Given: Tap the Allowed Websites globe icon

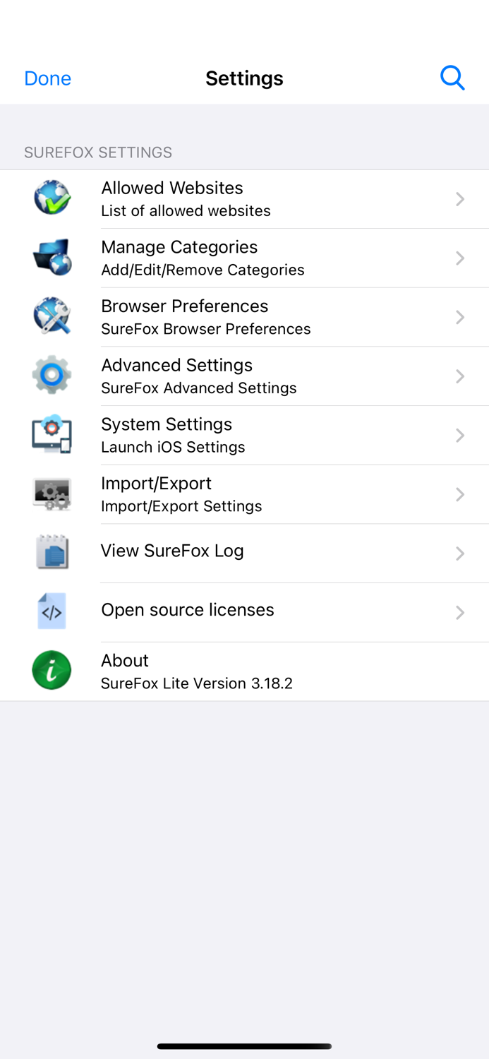Looking at the screenshot, I should pyautogui.click(x=52, y=198).
